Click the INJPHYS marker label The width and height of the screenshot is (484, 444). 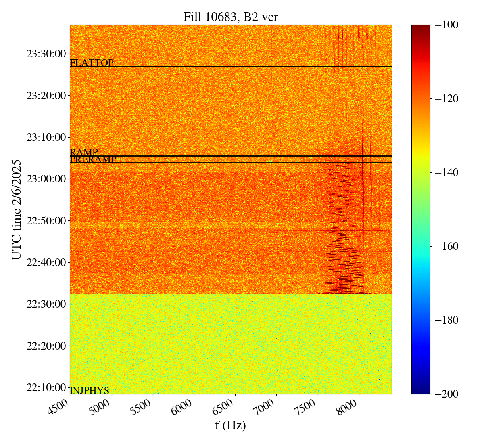[x=90, y=390]
